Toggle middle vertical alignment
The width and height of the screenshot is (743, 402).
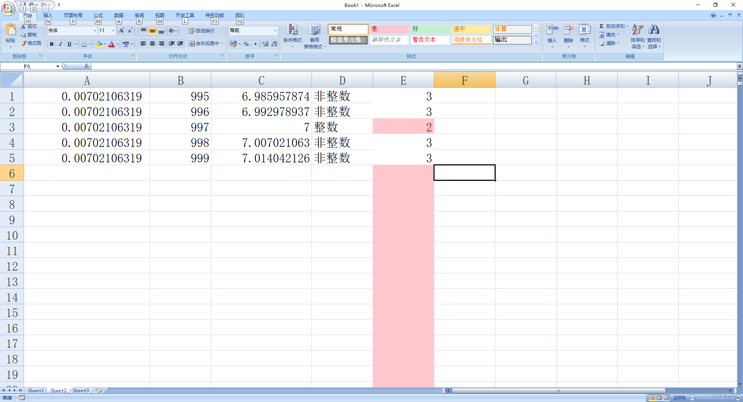tap(152, 31)
